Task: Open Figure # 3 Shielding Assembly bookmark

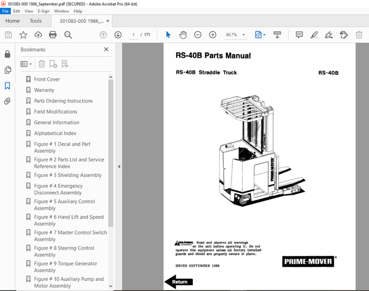Action: coord(68,175)
